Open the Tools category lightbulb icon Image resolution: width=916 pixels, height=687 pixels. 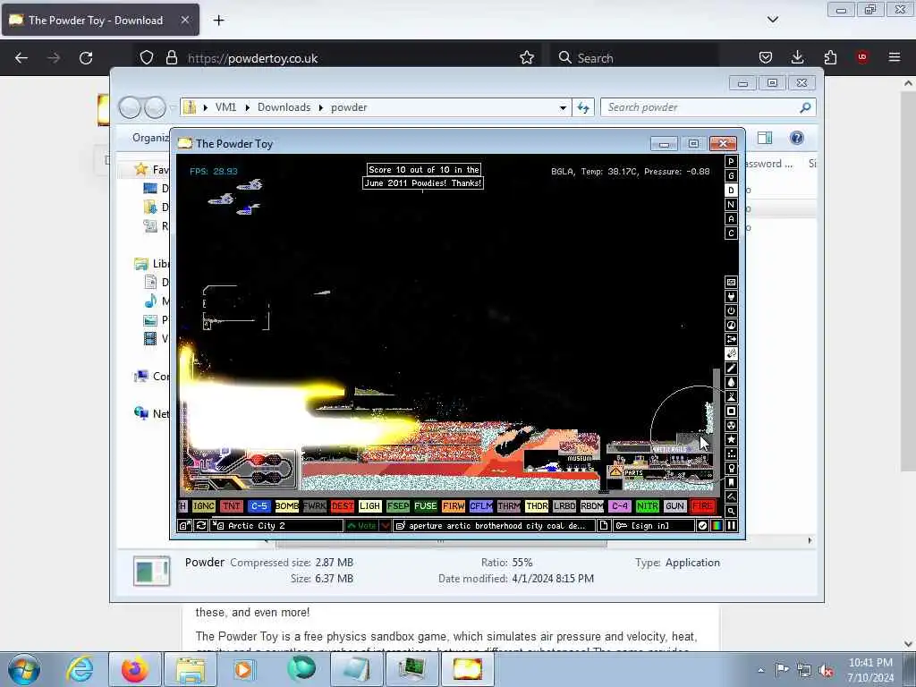click(731, 469)
